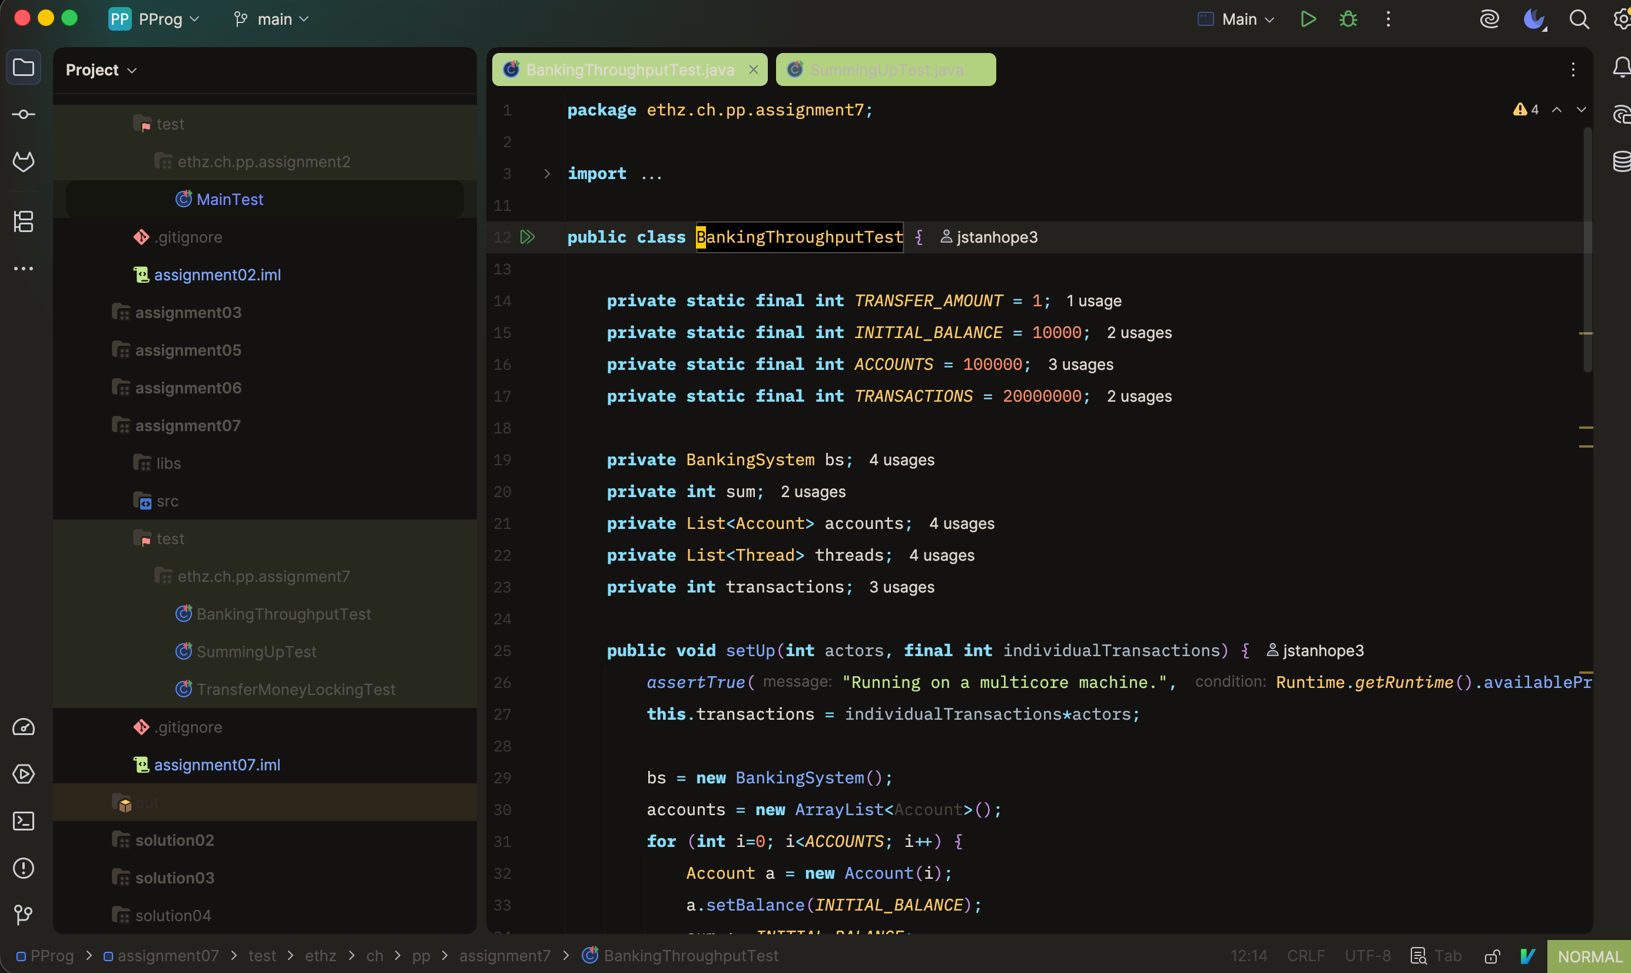
Task: Open the Profiler gauge tool window
Action: (x=24, y=727)
